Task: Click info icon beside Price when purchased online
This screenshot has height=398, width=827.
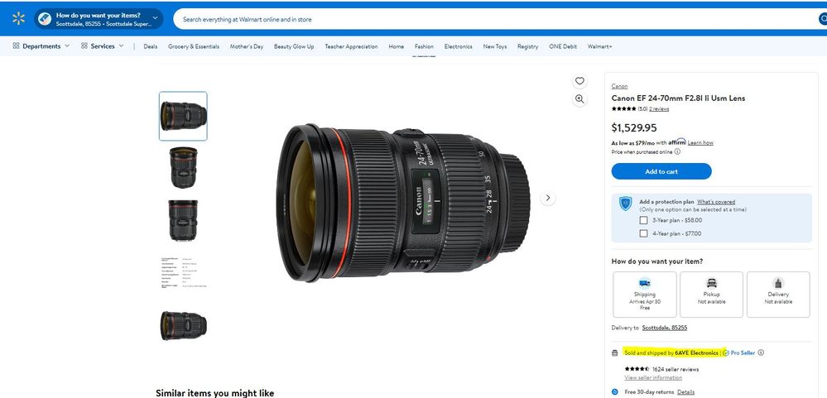Action: pos(677,151)
